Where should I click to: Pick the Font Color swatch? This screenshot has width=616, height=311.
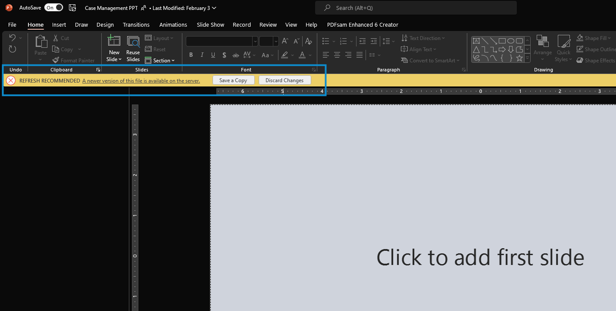coord(302,55)
